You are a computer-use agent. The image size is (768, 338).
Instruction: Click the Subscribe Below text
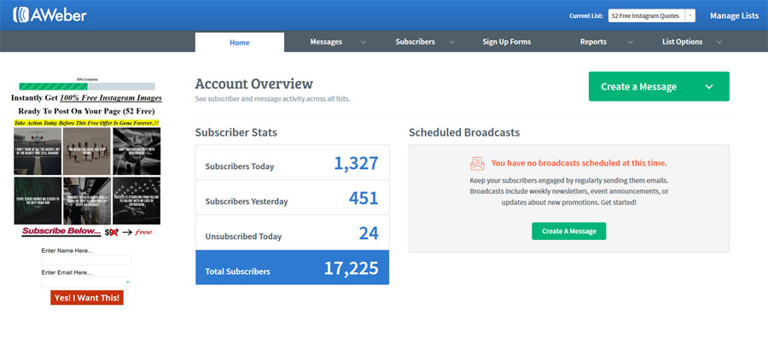pos(61,231)
